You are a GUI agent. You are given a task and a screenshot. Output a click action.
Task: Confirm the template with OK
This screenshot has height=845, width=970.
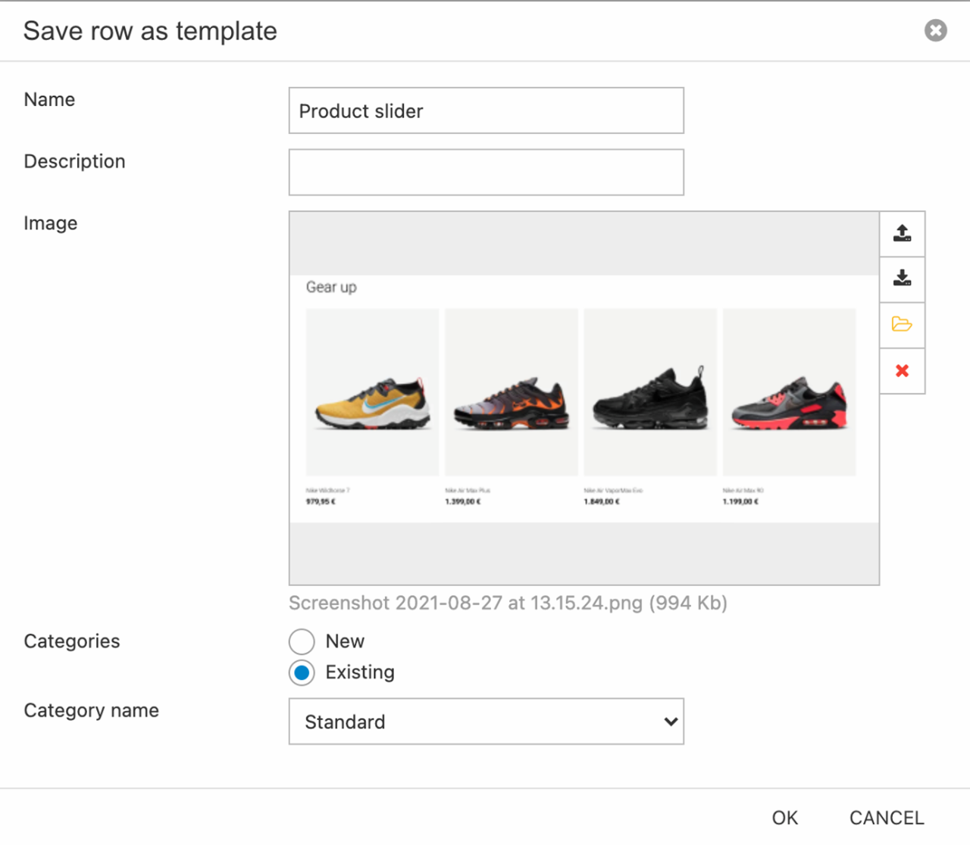coord(784,818)
